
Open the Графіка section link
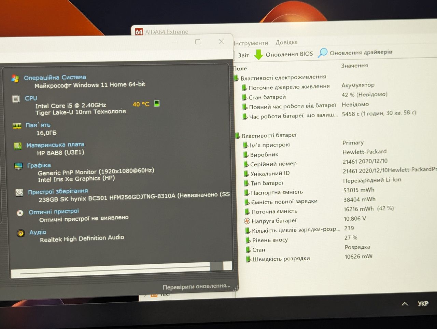tap(39, 165)
